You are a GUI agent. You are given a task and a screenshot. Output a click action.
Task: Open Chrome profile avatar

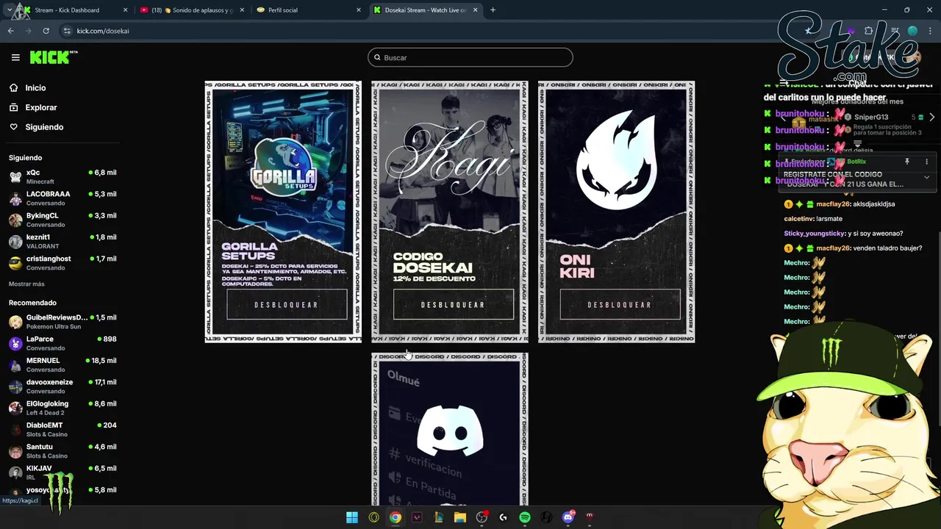[912, 31]
